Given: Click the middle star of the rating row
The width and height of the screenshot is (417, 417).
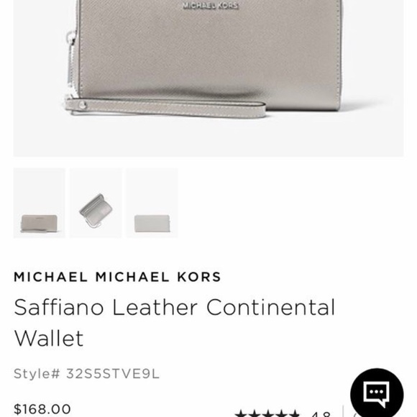Looking at the screenshot, I should click(x=267, y=414).
